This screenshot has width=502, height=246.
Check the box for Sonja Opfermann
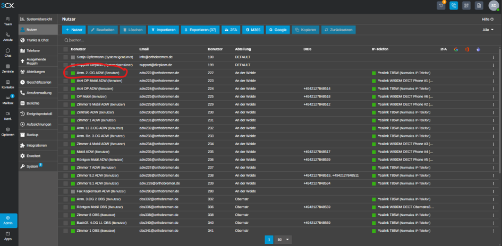click(x=66, y=57)
